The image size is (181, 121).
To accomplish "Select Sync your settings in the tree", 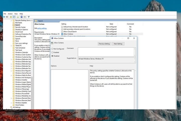I will click(x=21, y=43).
